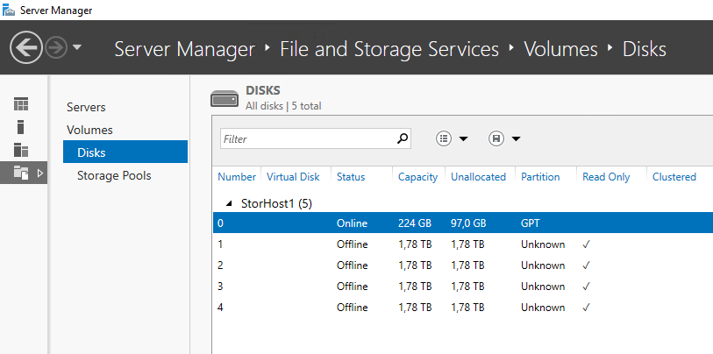
Task: Click File and Storage Services breadcrumb
Action: coord(389,49)
